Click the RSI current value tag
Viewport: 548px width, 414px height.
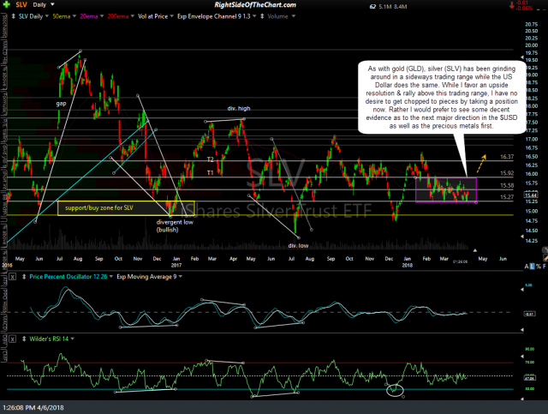tap(529, 378)
